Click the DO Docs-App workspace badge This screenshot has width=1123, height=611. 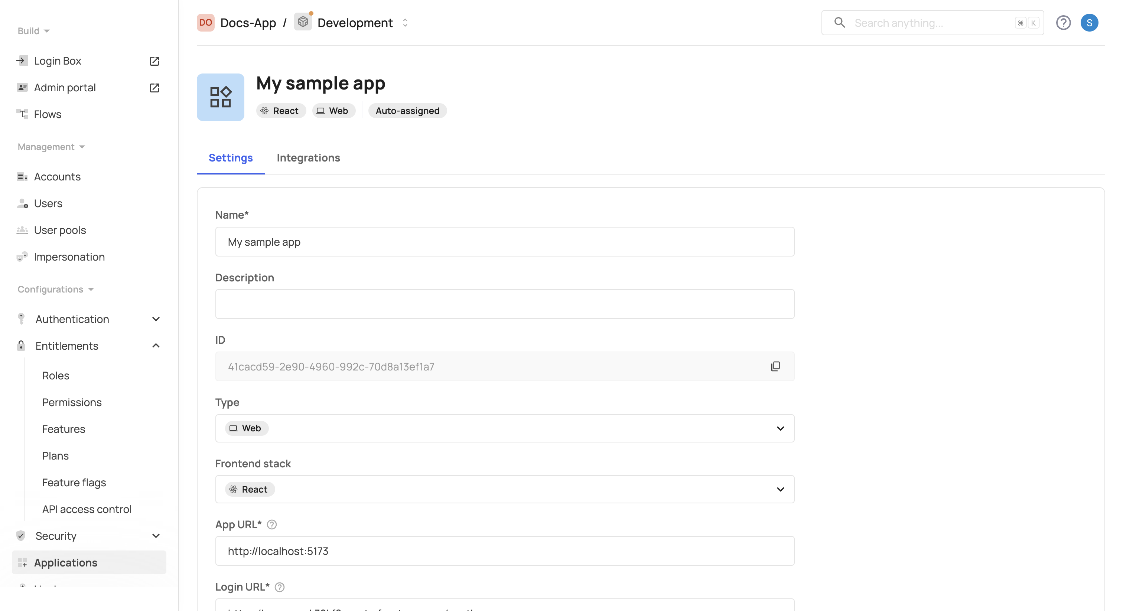[x=205, y=23]
